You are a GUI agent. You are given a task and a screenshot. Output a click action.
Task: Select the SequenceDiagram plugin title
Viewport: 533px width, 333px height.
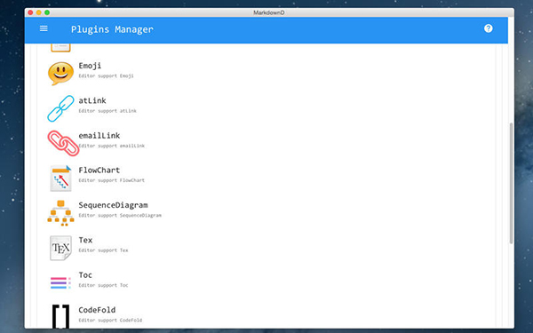tap(113, 205)
